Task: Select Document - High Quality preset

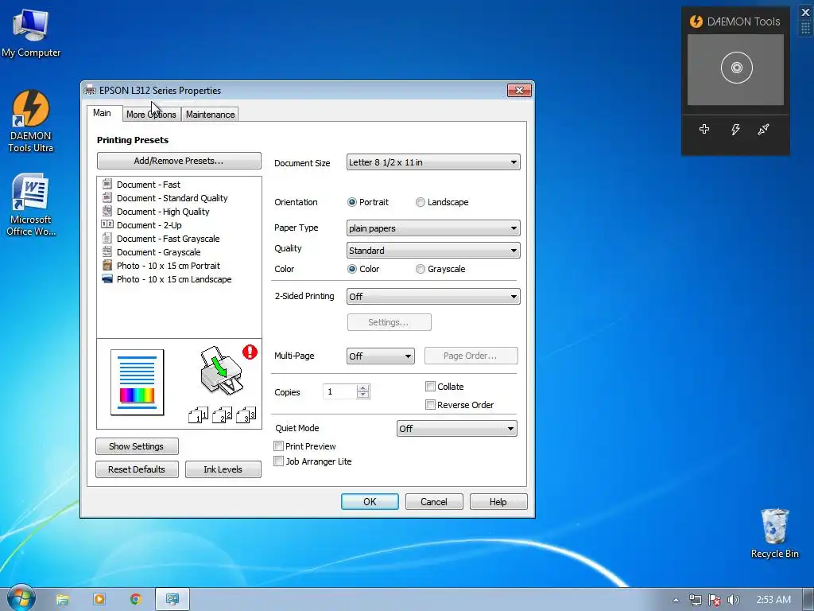Action: pos(162,212)
